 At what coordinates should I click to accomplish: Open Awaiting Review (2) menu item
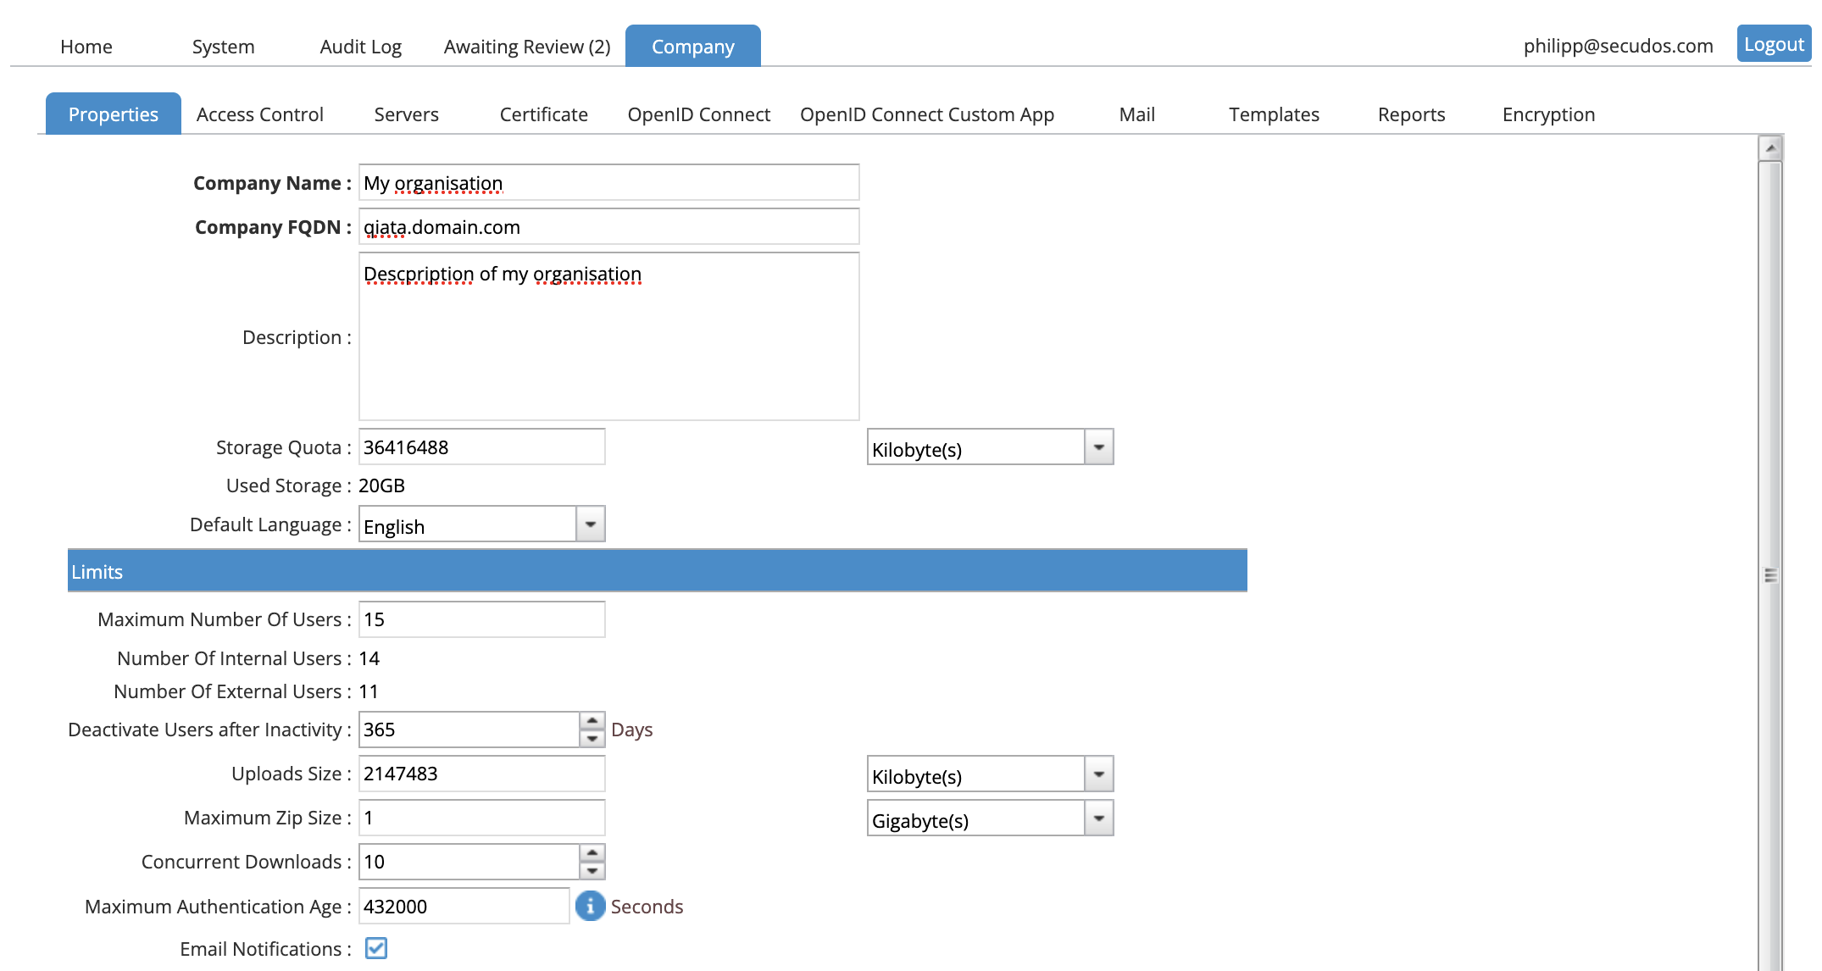coord(526,47)
